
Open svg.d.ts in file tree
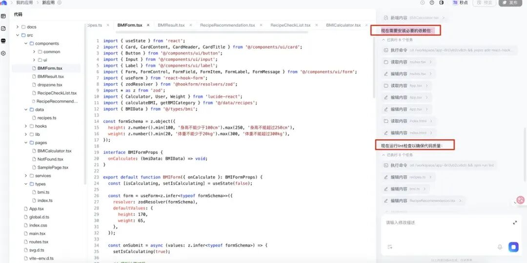tap(37, 250)
